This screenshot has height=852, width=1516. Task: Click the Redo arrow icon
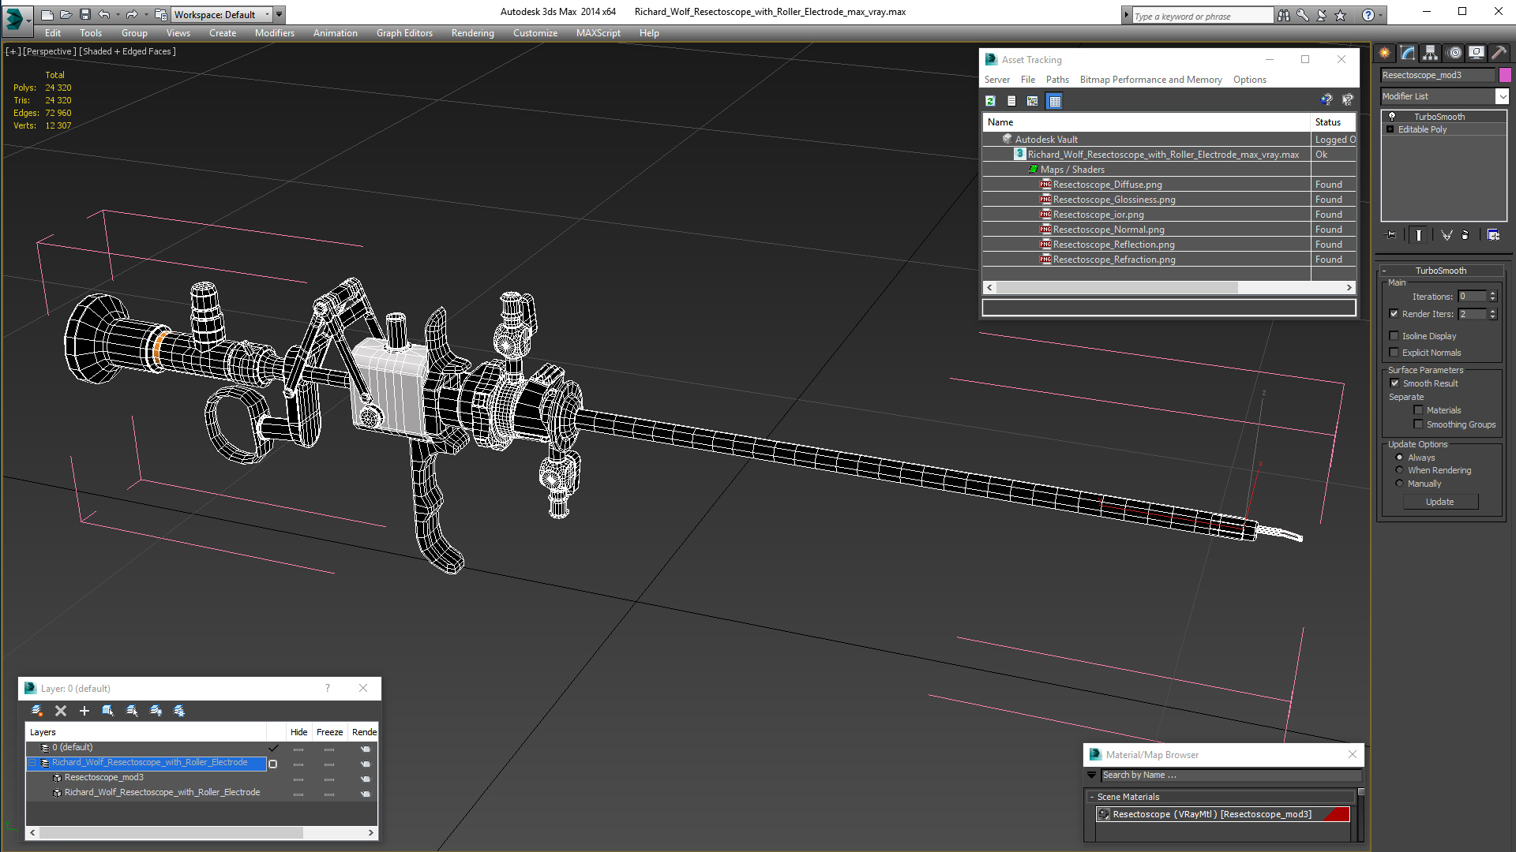pyautogui.click(x=132, y=14)
